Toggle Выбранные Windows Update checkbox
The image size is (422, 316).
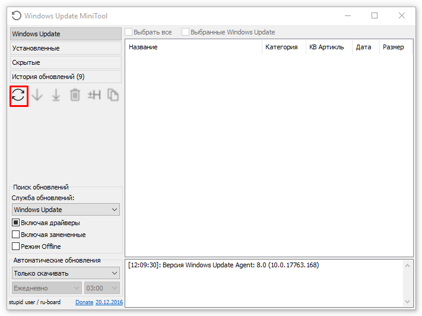pyautogui.click(x=185, y=32)
